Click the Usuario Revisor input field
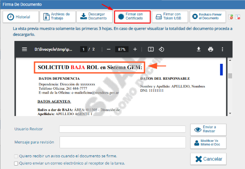Screen dimensions: 245x169 click(x=122, y=129)
